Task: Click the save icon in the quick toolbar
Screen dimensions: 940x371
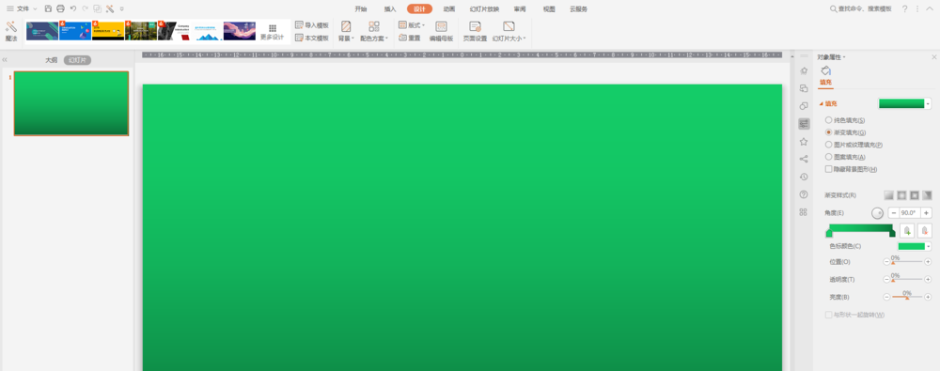Action: pos(48,9)
